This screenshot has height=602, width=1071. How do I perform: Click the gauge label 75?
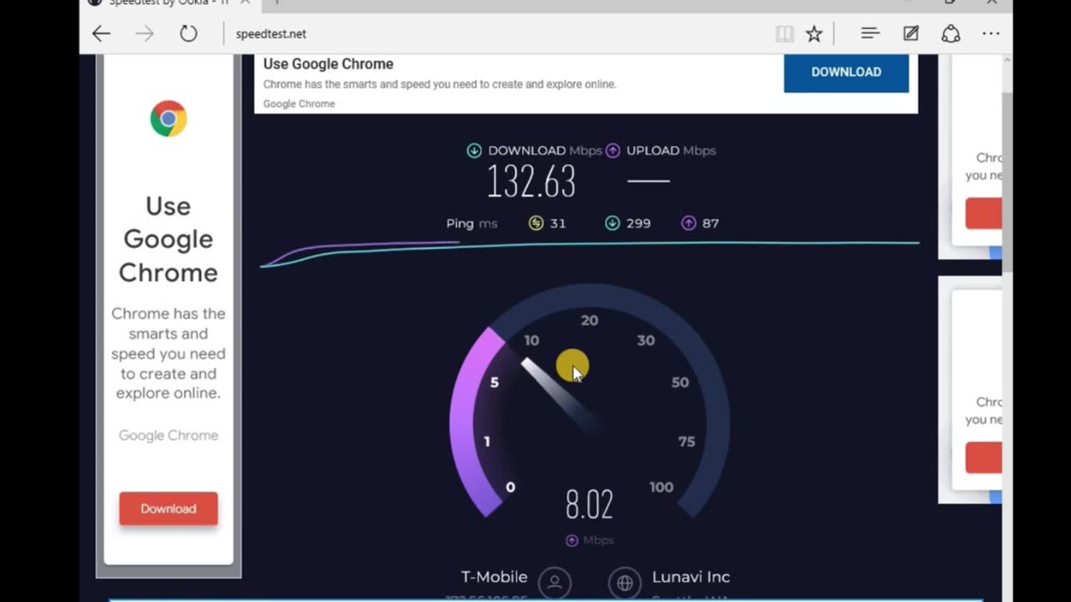coord(687,441)
